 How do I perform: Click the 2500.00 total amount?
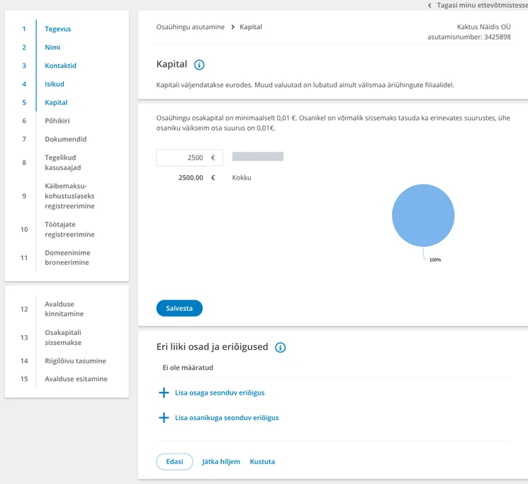(191, 177)
